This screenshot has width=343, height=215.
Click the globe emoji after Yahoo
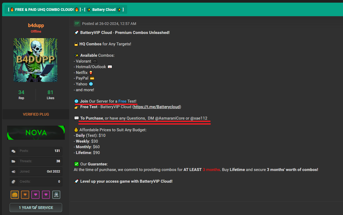click(x=91, y=84)
